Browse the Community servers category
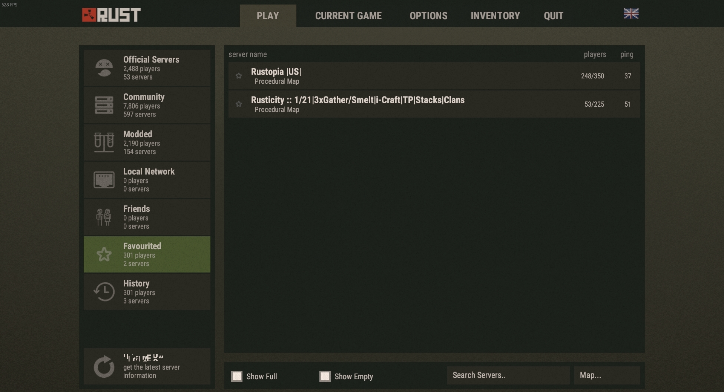 [x=147, y=105]
